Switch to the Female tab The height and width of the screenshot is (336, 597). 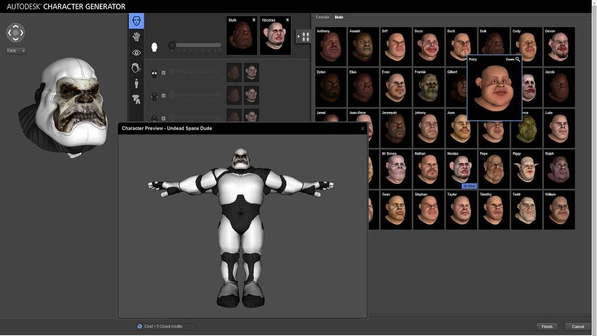(x=322, y=17)
